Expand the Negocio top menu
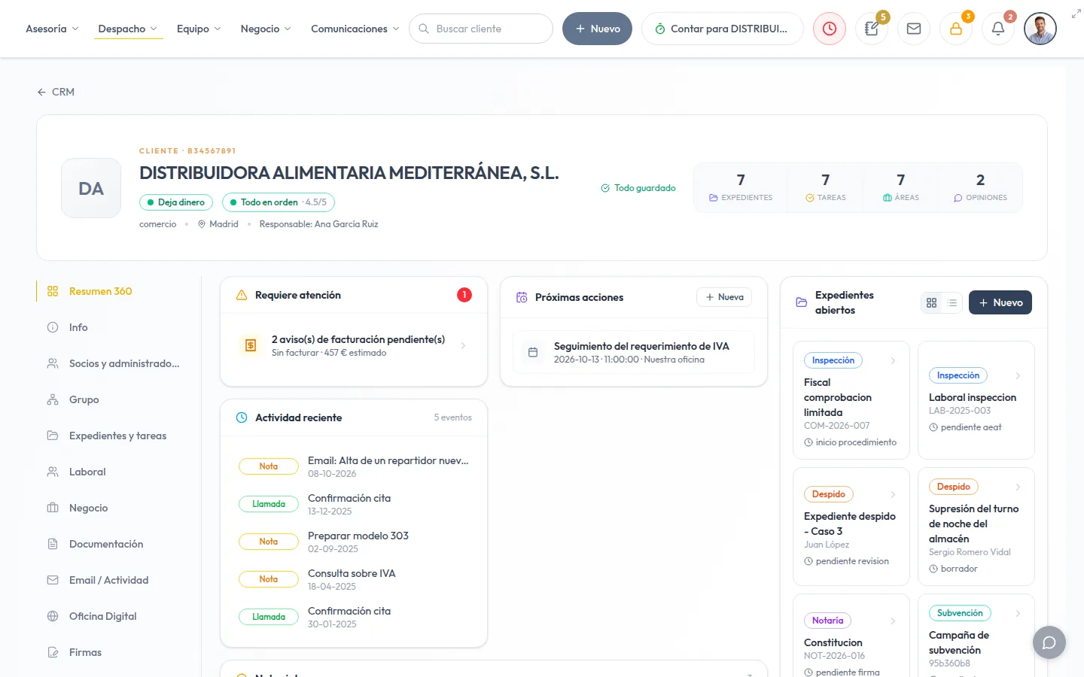The height and width of the screenshot is (677, 1084). click(x=266, y=29)
